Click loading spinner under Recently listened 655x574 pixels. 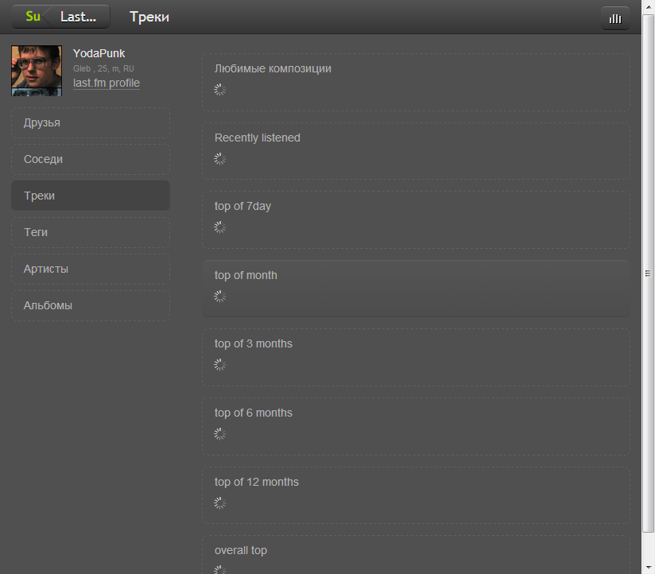click(x=219, y=159)
